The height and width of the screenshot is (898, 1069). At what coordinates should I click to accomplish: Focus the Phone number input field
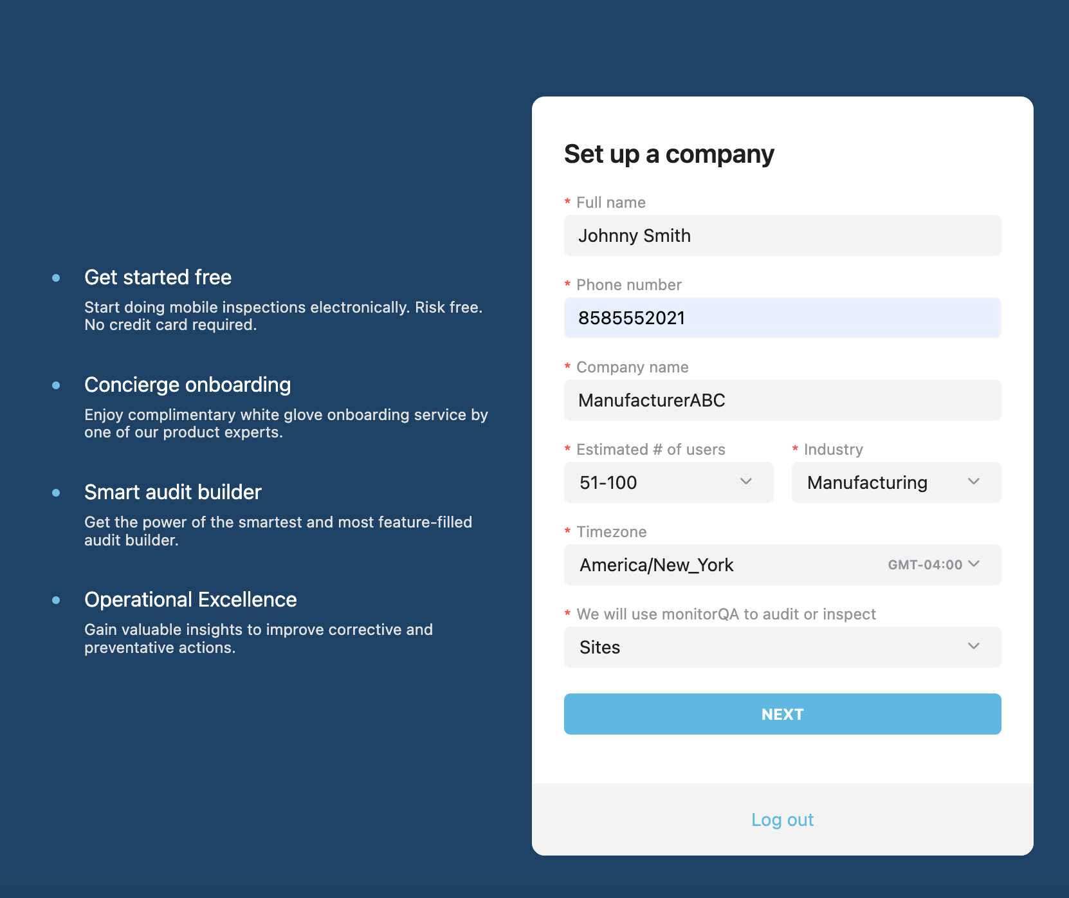783,318
